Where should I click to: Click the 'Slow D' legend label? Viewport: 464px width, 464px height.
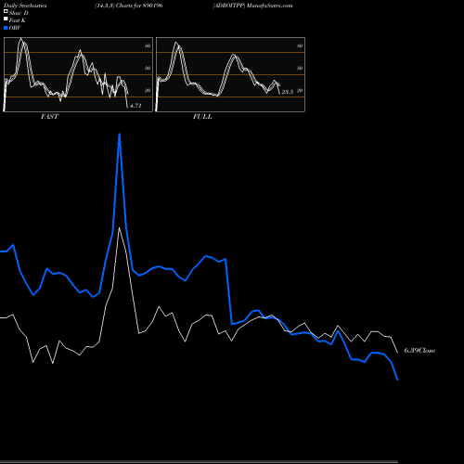pyautogui.click(x=19, y=13)
